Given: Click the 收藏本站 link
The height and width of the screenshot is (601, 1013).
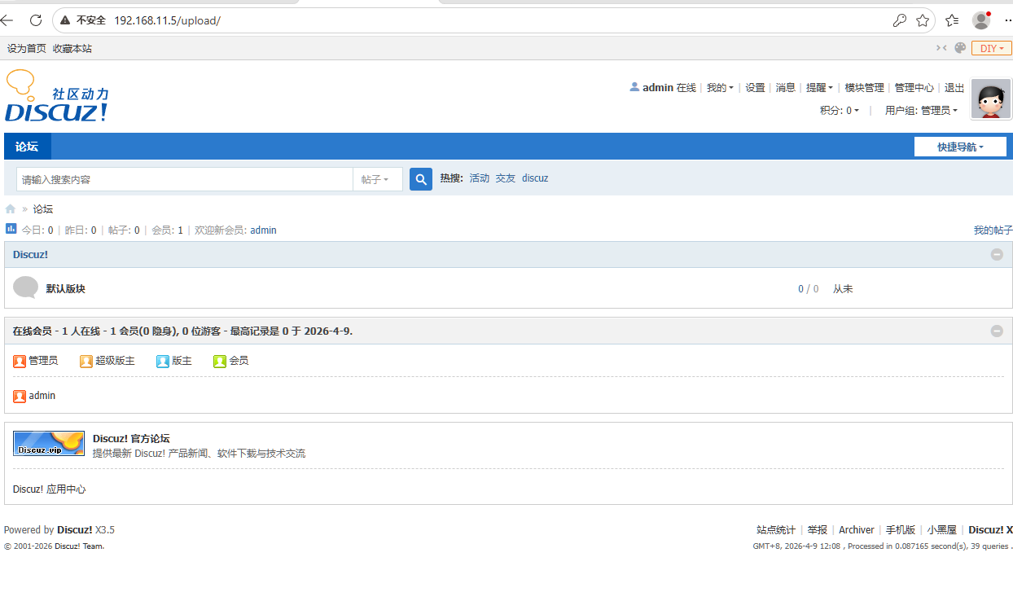Looking at the screenshot, I should tap(72, 48).
